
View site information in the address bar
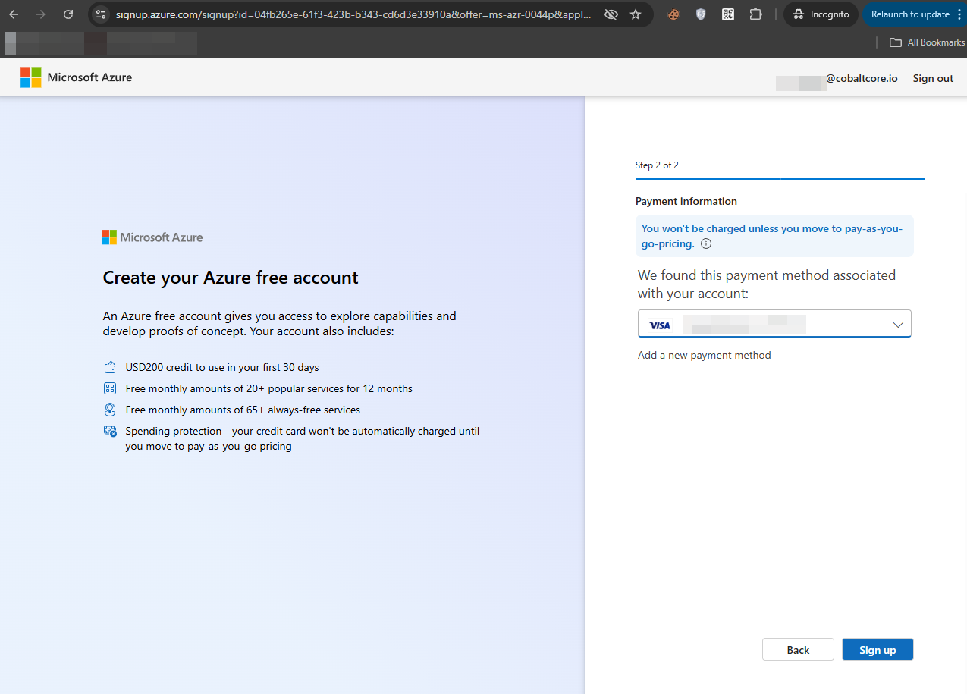(101, 14)
